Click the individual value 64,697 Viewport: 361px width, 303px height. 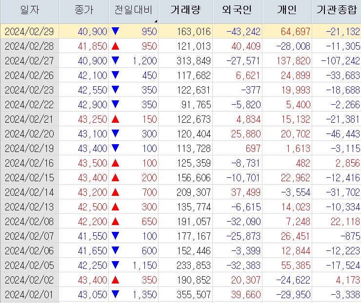tap(296, 32)
